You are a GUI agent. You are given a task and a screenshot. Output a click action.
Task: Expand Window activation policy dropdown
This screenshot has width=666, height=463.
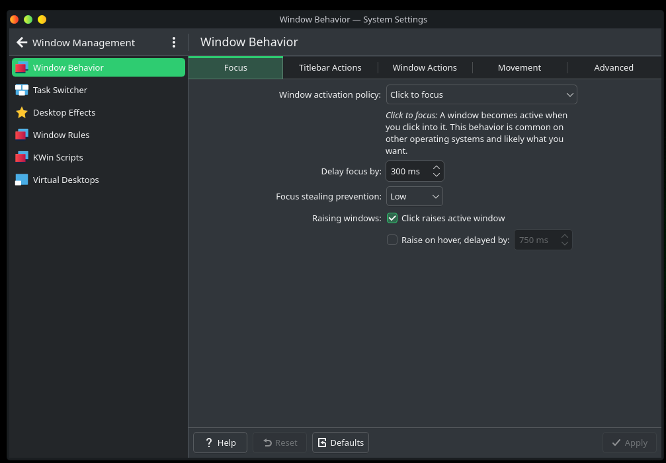point(481,94)
